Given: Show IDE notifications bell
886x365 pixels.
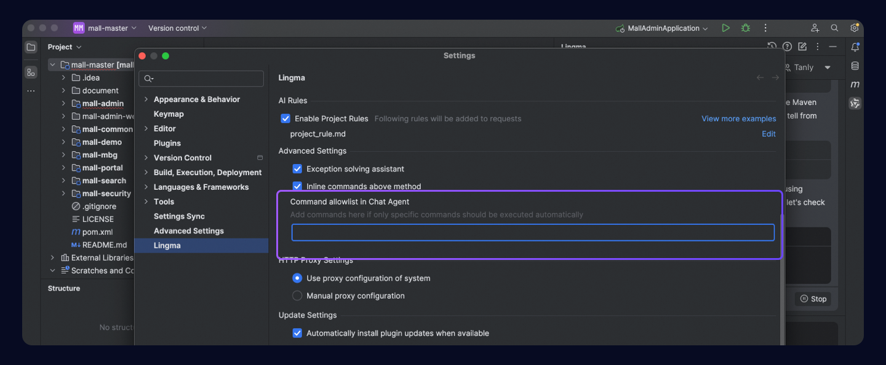Looking at the screenshot, I should 855,47.
